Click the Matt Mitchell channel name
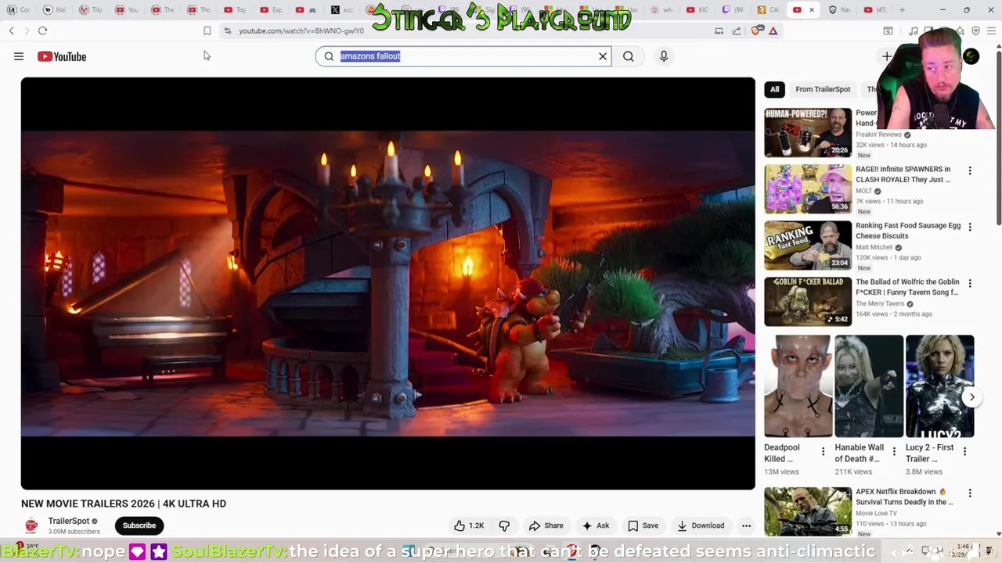The height and width of the screenshot is (563, 1002). [x=874, y=247]
